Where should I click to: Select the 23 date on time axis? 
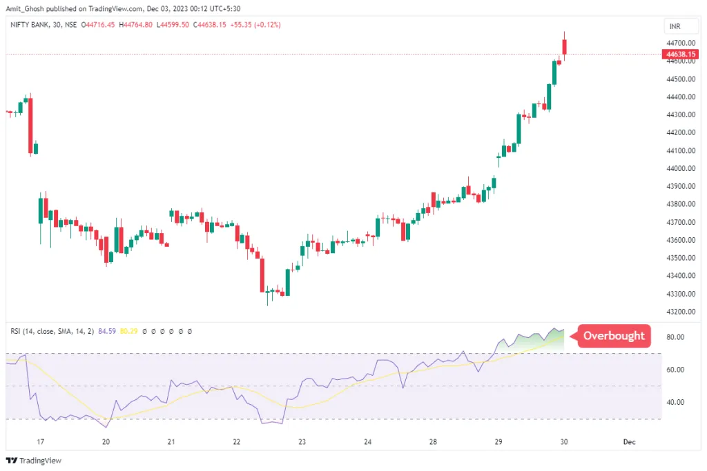[302, 442]
